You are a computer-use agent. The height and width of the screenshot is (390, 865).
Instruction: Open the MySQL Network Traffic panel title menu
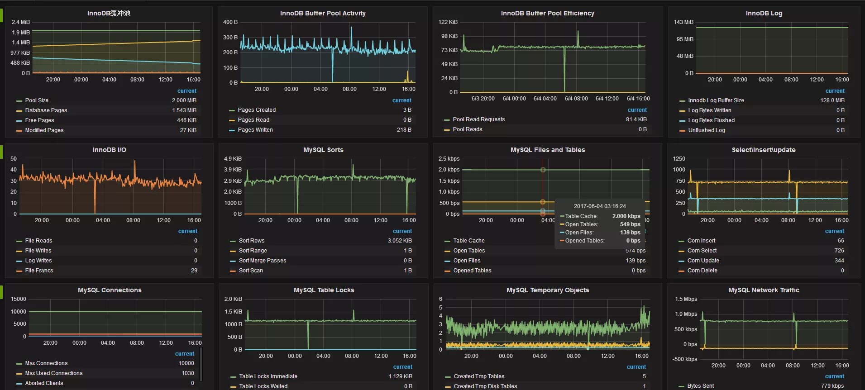tap(764, 290)
